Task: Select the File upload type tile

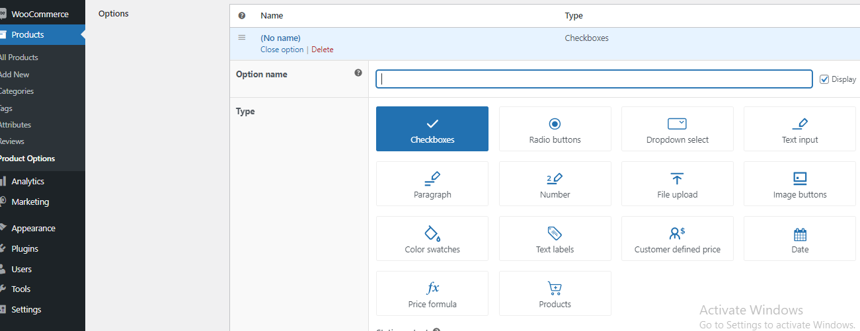Action: pyautogui.click(x=677, y=184)
